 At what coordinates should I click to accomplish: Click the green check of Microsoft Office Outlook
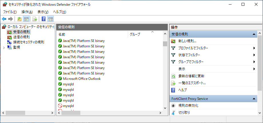tap(60, 78)
